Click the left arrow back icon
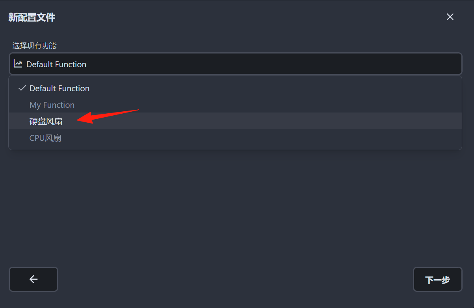 pyautogui.click(x=33, y=279)
